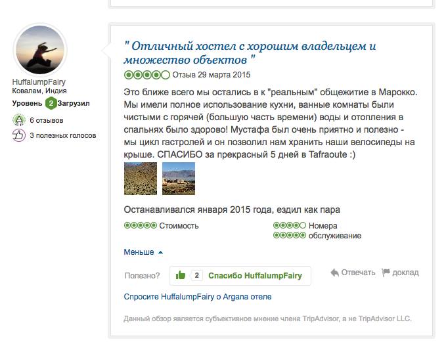Click the Номера rating circles

pos(290,226)
